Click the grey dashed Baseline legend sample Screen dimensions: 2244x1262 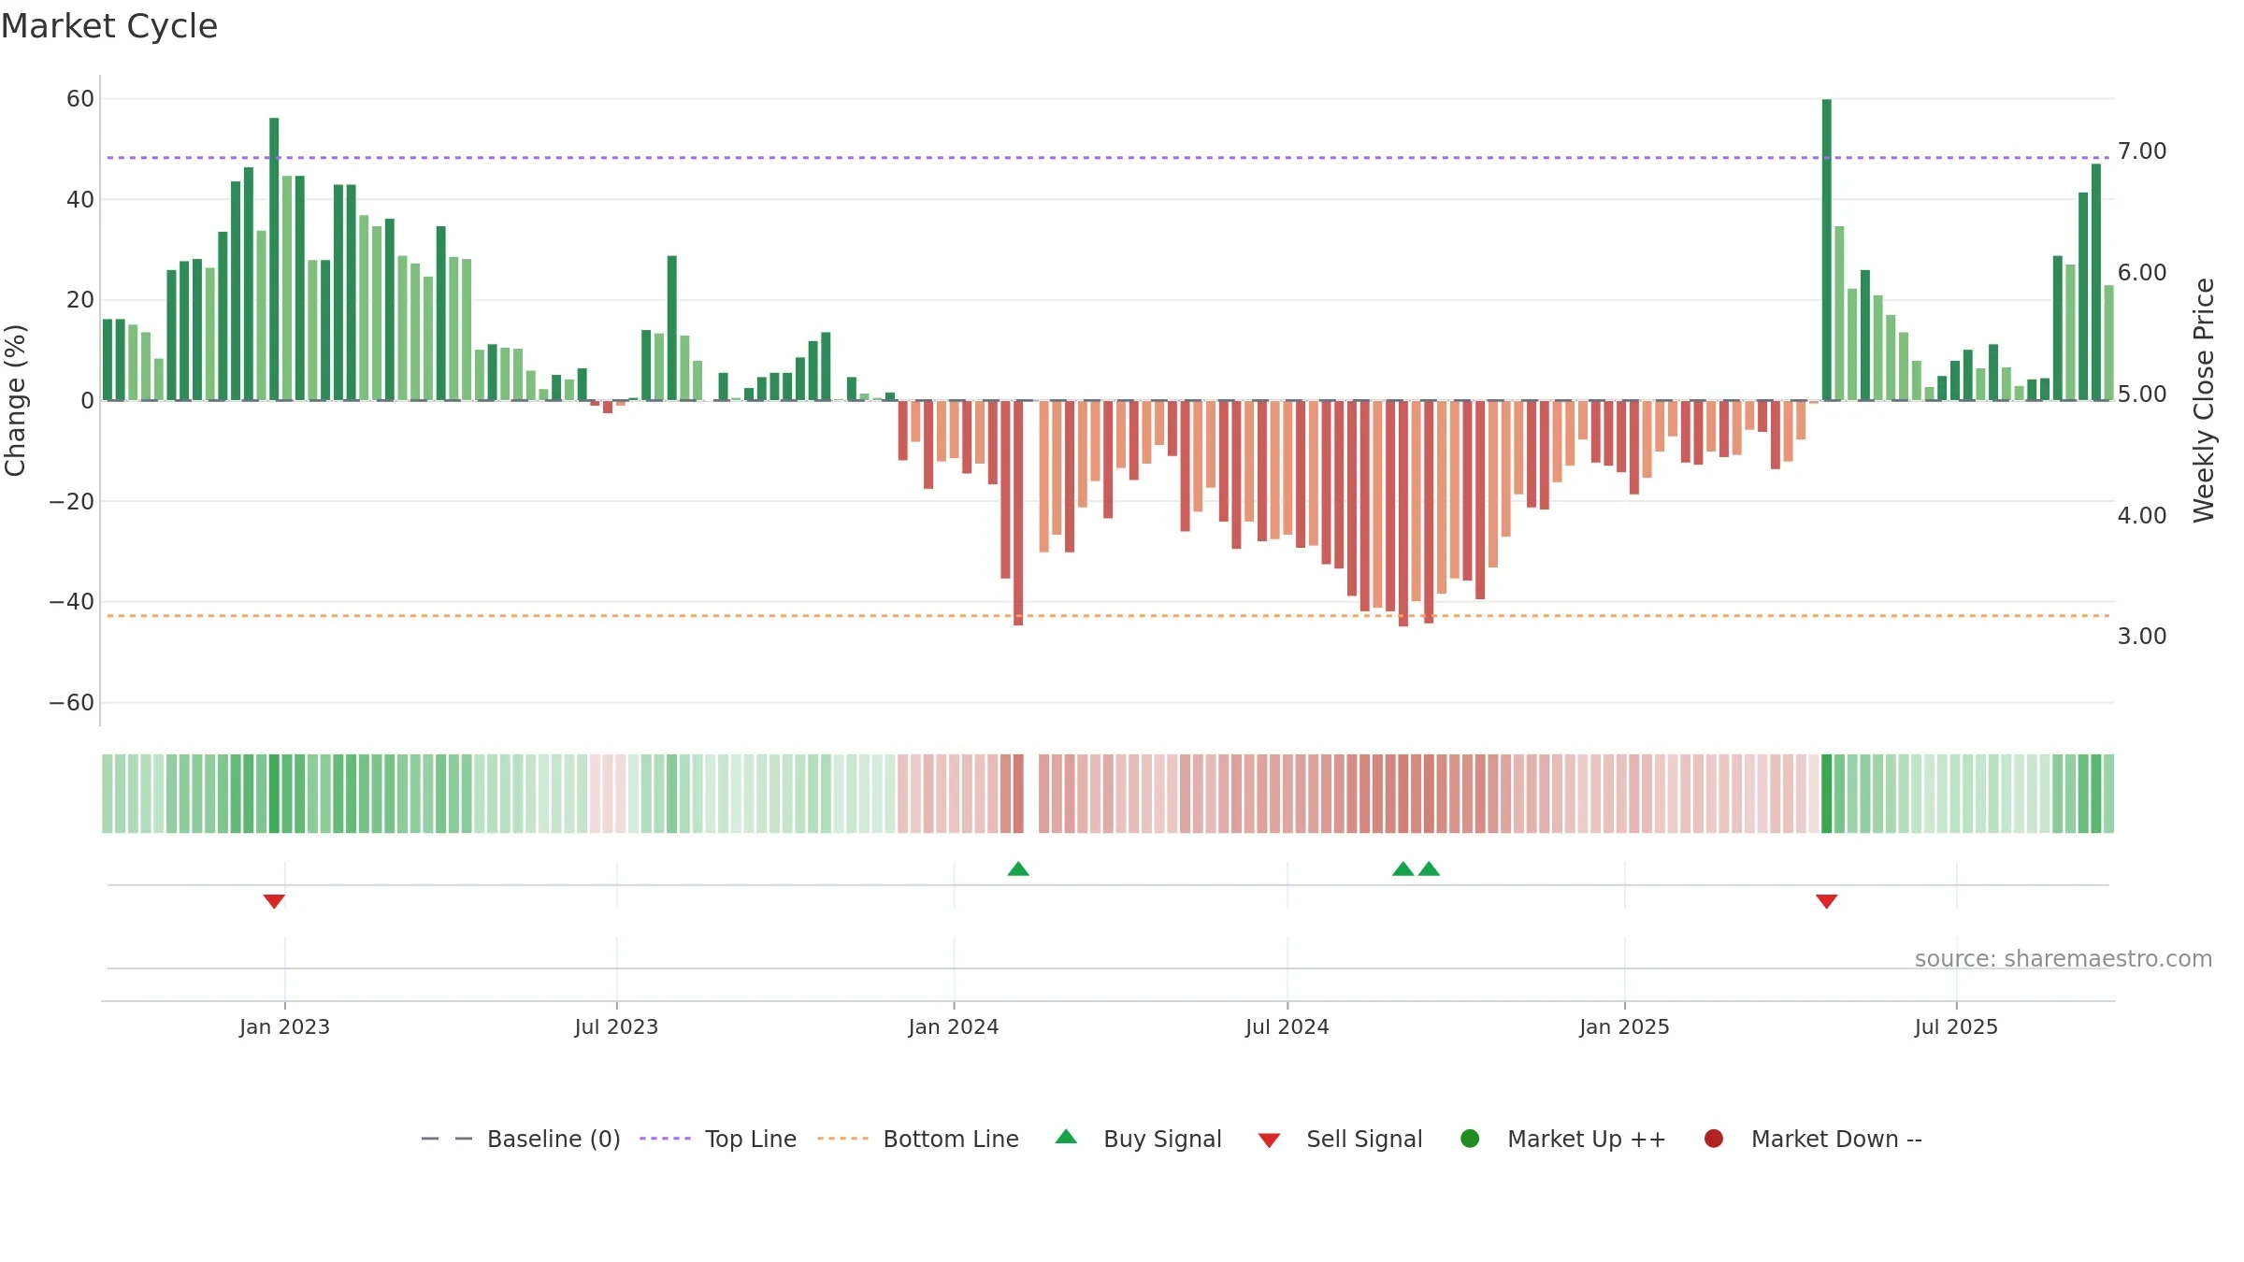pos(447,1139)
